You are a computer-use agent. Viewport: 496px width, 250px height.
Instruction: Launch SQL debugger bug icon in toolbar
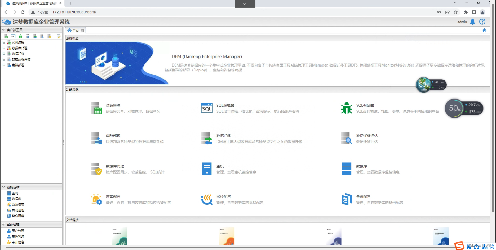click(x=20, y=36)
